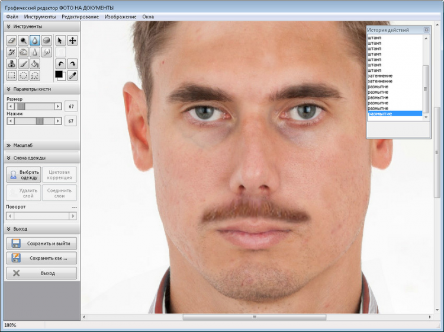Select the Sponge tool
Screen dimensions: 444x332
pyautogui.click(x=46, y=40)
